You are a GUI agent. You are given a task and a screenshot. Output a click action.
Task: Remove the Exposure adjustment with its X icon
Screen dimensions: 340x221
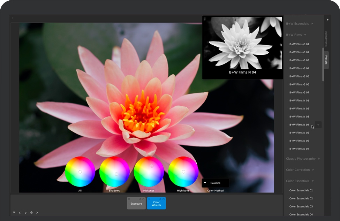click(x=129, y=199)
